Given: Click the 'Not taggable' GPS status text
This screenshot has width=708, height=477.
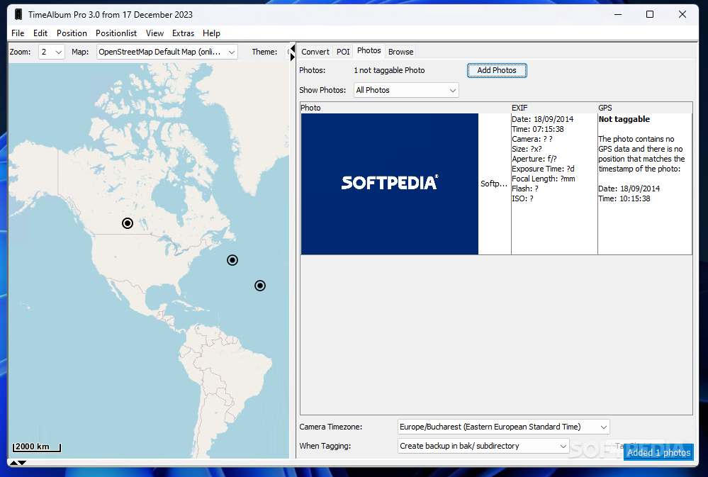Looking at the screenshot, I should pos(624,119).
